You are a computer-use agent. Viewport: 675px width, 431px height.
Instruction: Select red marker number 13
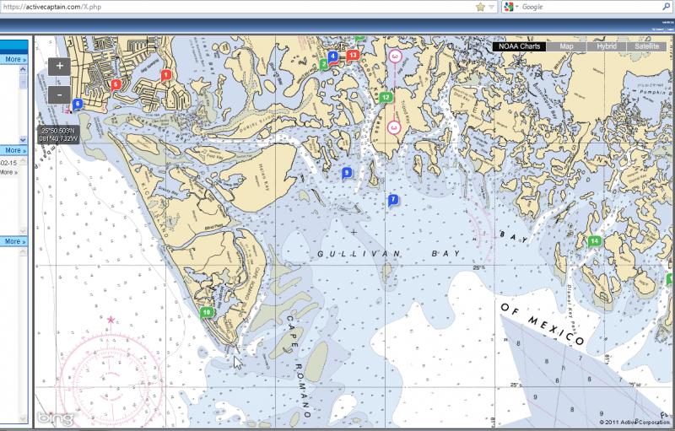click(x=353, y=55)
